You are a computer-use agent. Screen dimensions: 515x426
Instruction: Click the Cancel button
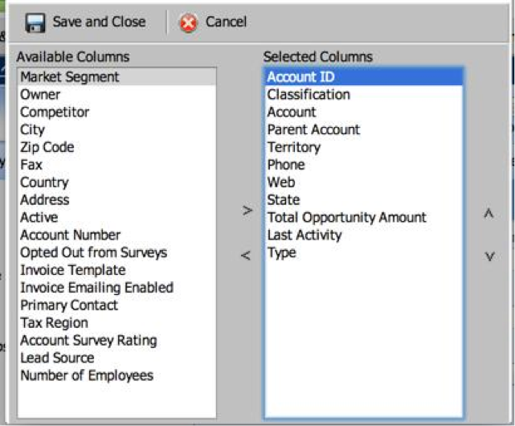click(x=214, y=23)
